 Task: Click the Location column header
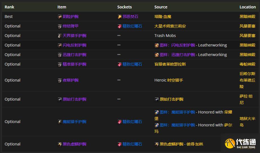[x=248, y=7]
